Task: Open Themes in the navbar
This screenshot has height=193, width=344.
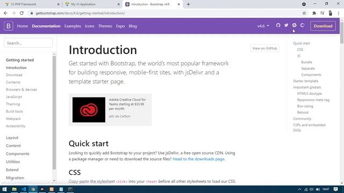Action: [x=105, y=26]
